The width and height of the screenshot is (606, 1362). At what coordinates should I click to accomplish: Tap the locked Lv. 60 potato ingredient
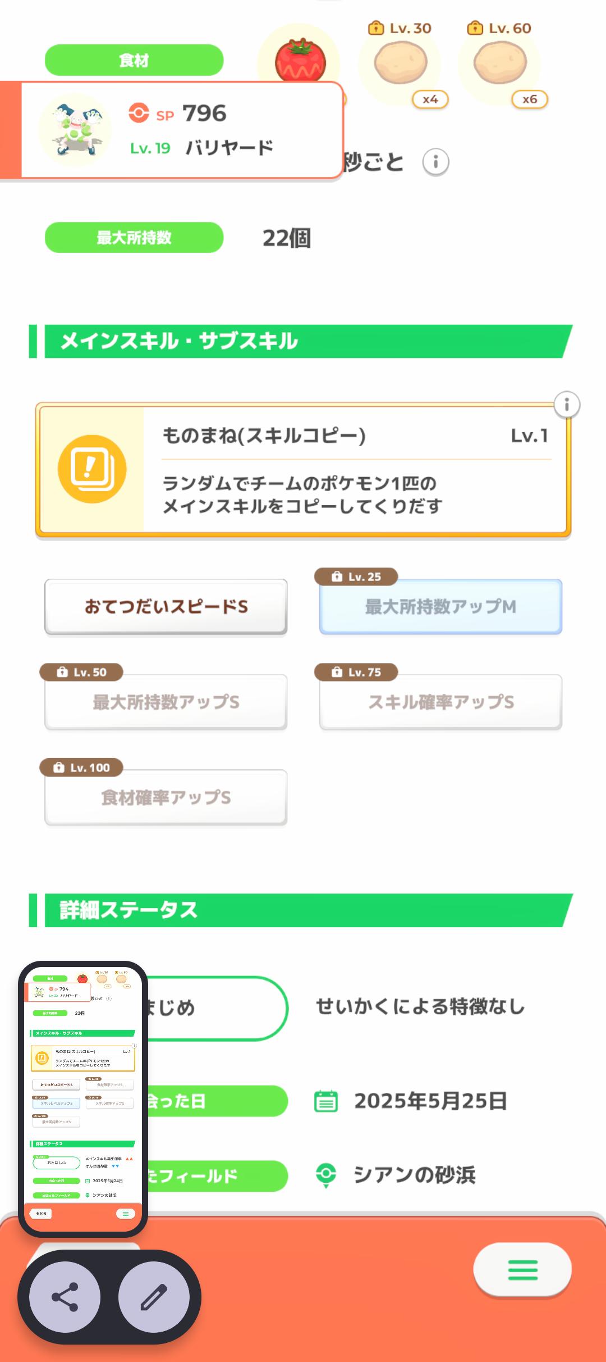[x=500, y=65]
